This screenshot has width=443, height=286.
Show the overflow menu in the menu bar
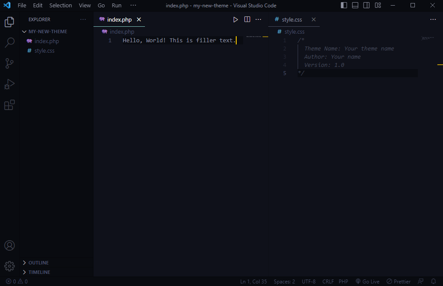click(133, 5)
